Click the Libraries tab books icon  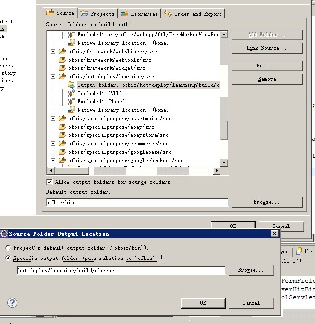coord(125,14)
